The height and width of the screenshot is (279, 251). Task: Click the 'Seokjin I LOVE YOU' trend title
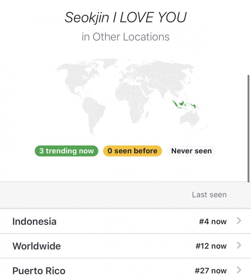pyautogui.click(x=125, y=17)
